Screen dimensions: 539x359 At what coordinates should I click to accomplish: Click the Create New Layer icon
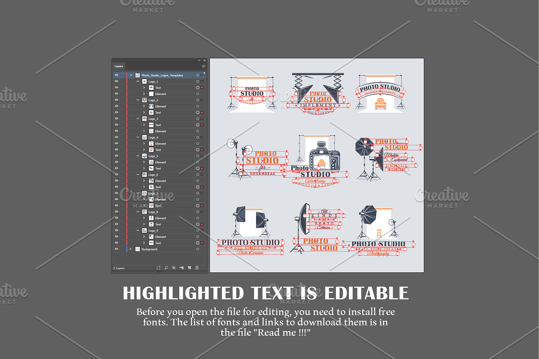pyautogui.click(x=189, y=268)
